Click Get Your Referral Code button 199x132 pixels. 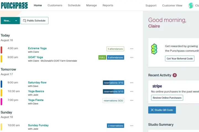click(x=180, y=59)
